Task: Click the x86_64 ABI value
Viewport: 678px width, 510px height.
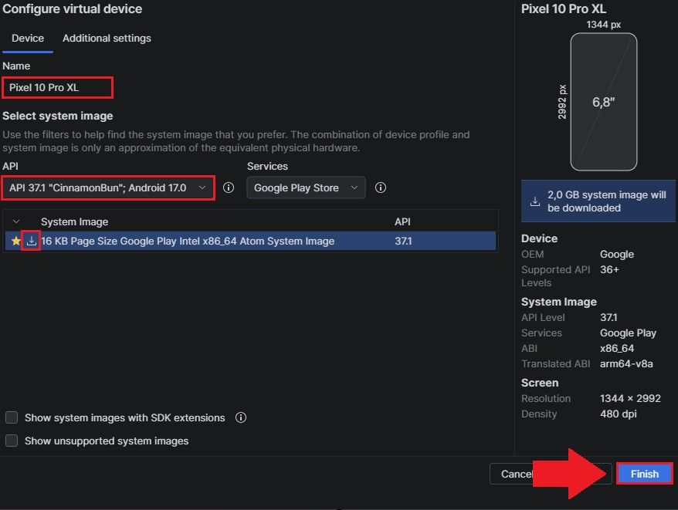Action: tap(616, 348)
